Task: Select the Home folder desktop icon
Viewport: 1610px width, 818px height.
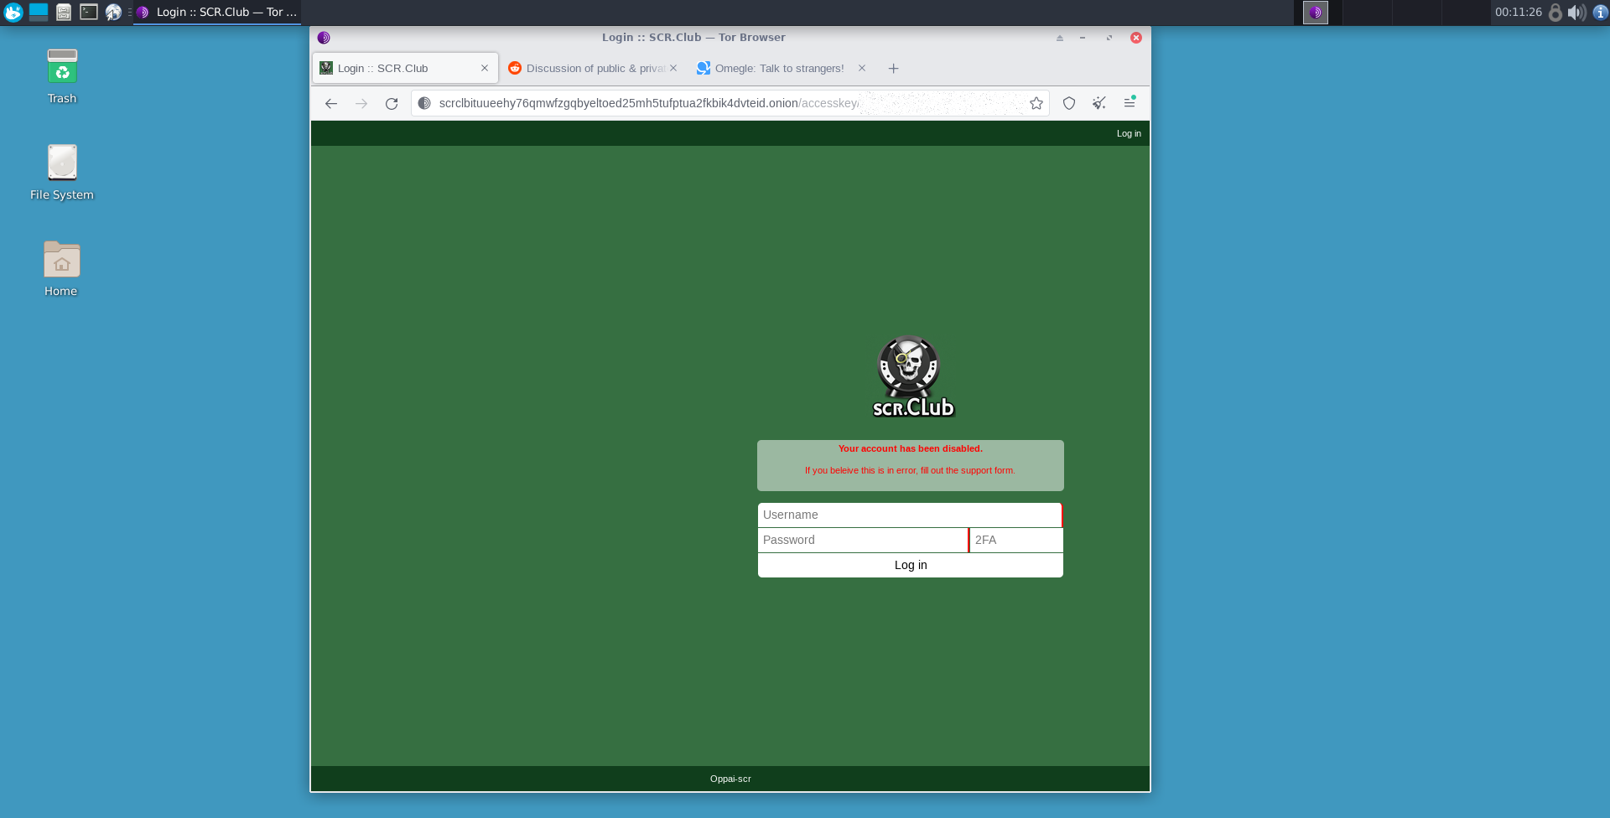Action: pyautogui.click(x=61, y=269)
